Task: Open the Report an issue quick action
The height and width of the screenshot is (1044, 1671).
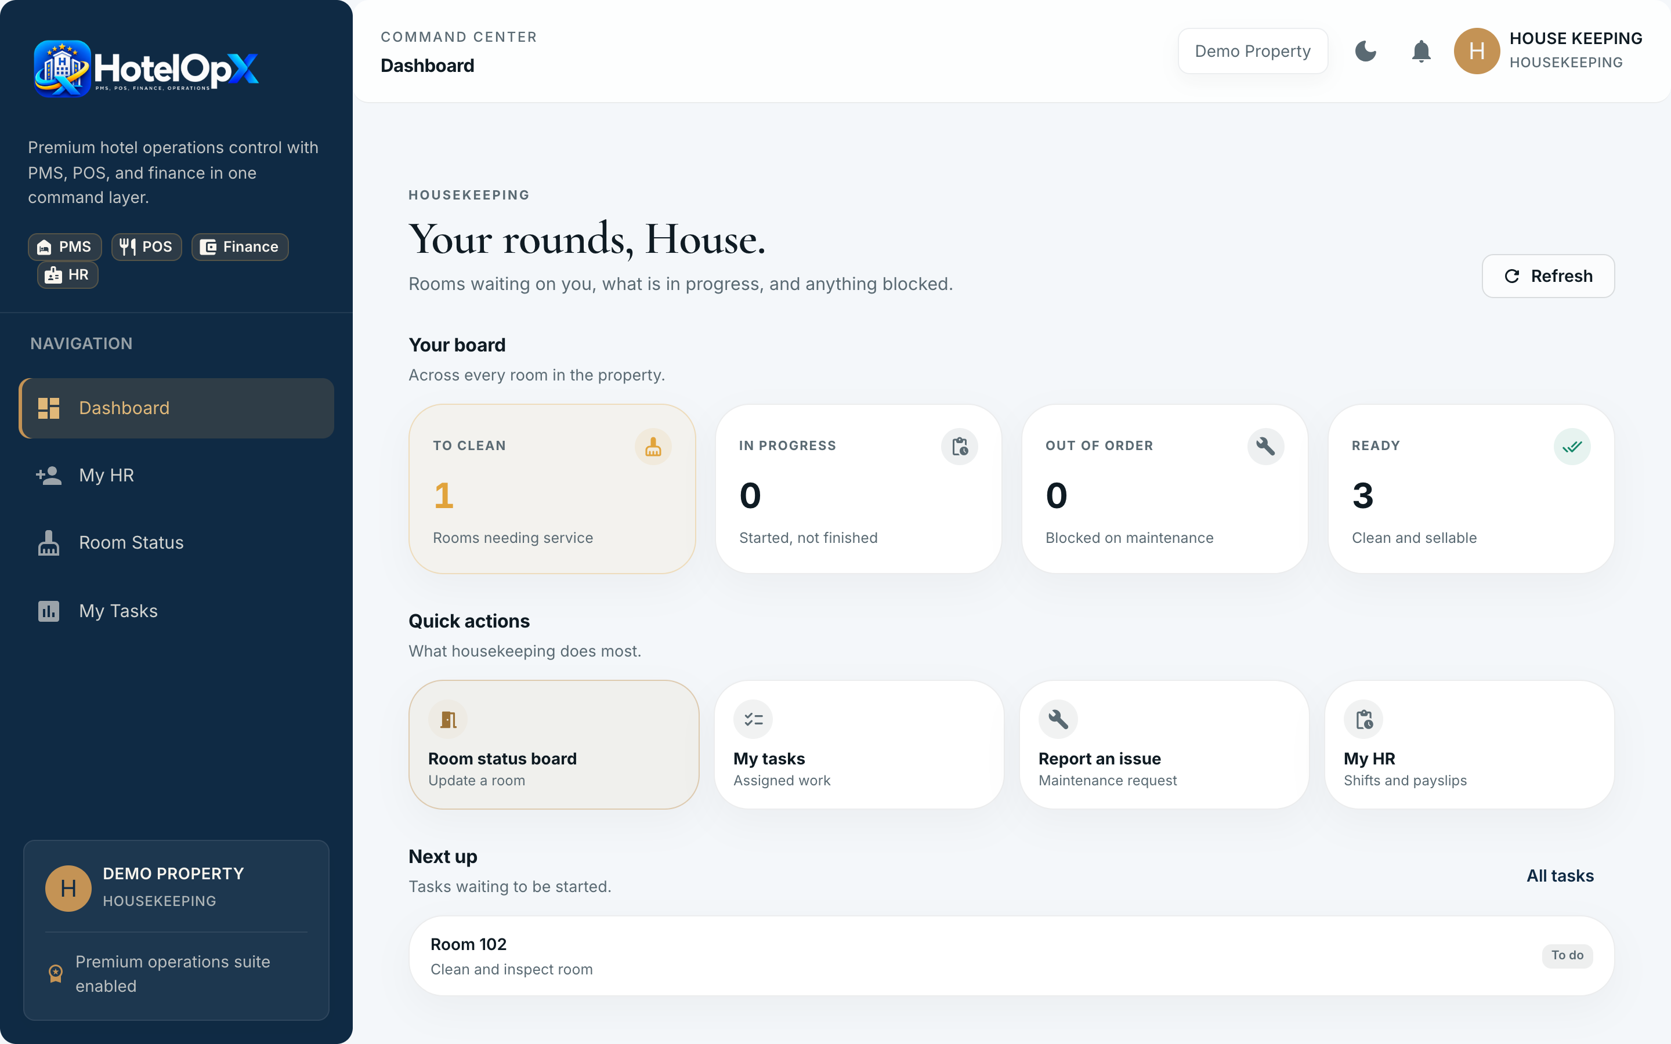Action: pos(1164,744)
